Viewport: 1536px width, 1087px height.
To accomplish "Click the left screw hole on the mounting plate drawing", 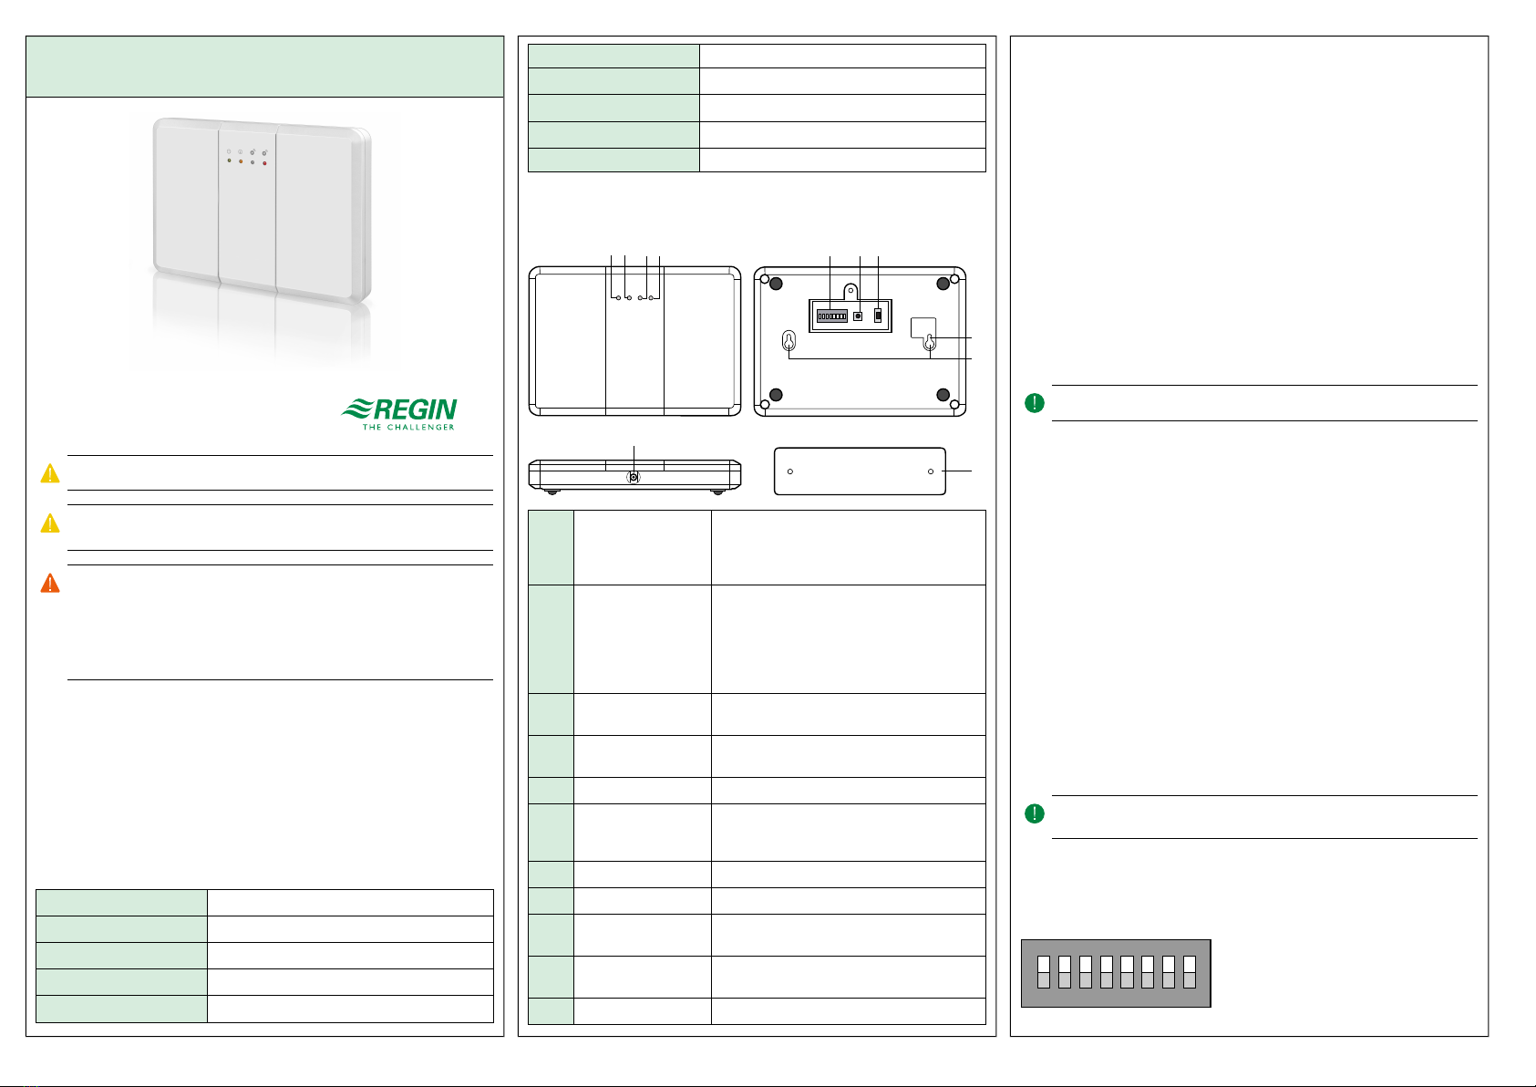I will coord(789,471).
